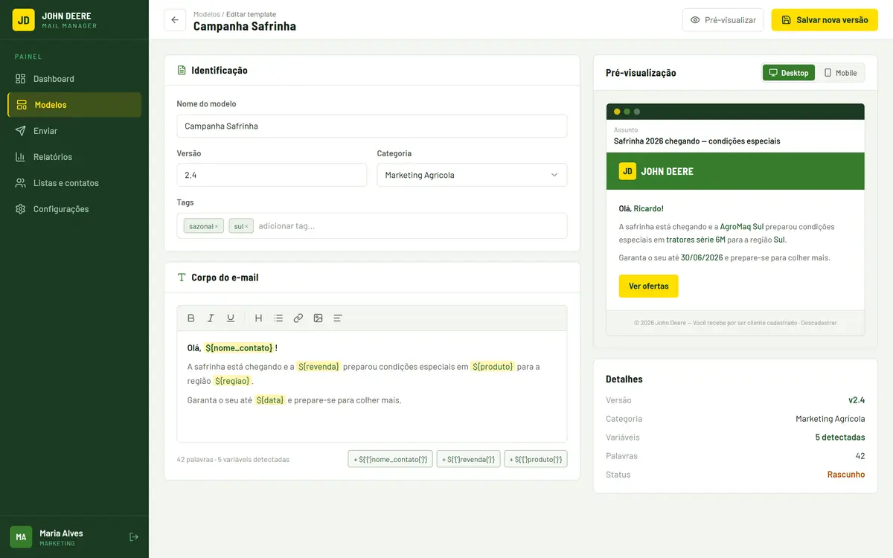Screen dimensions: 893x558
Task: Click the ${revenda} variable in body
Action: coord(319,367)
